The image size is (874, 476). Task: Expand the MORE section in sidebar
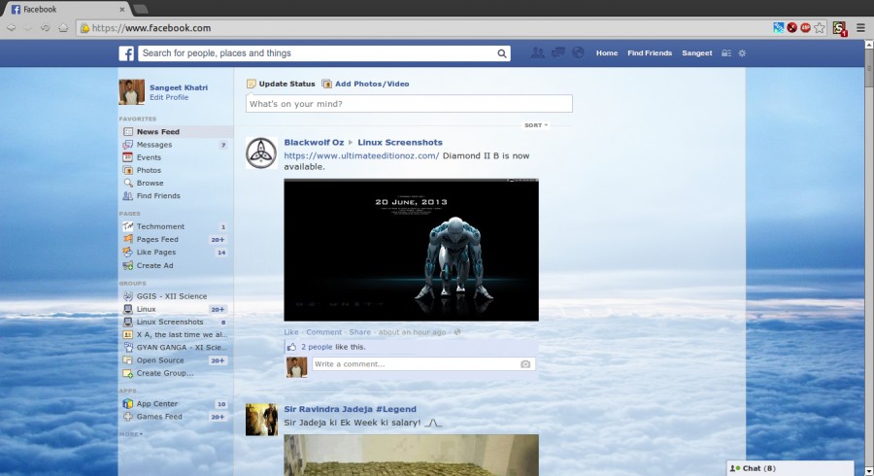pyautogui.click(x=130, y=434)
